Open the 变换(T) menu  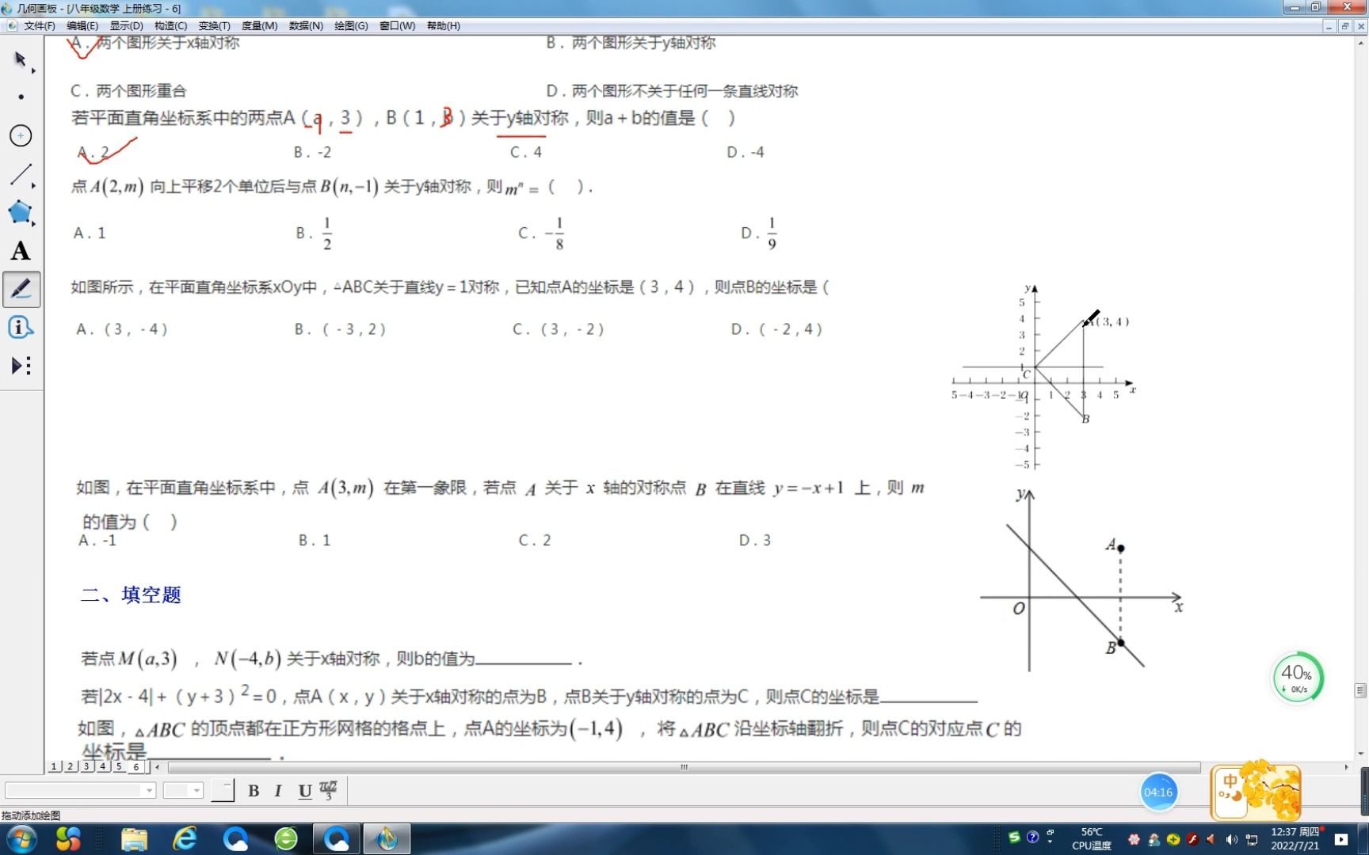pyautogui.click(x=214, y=25)
